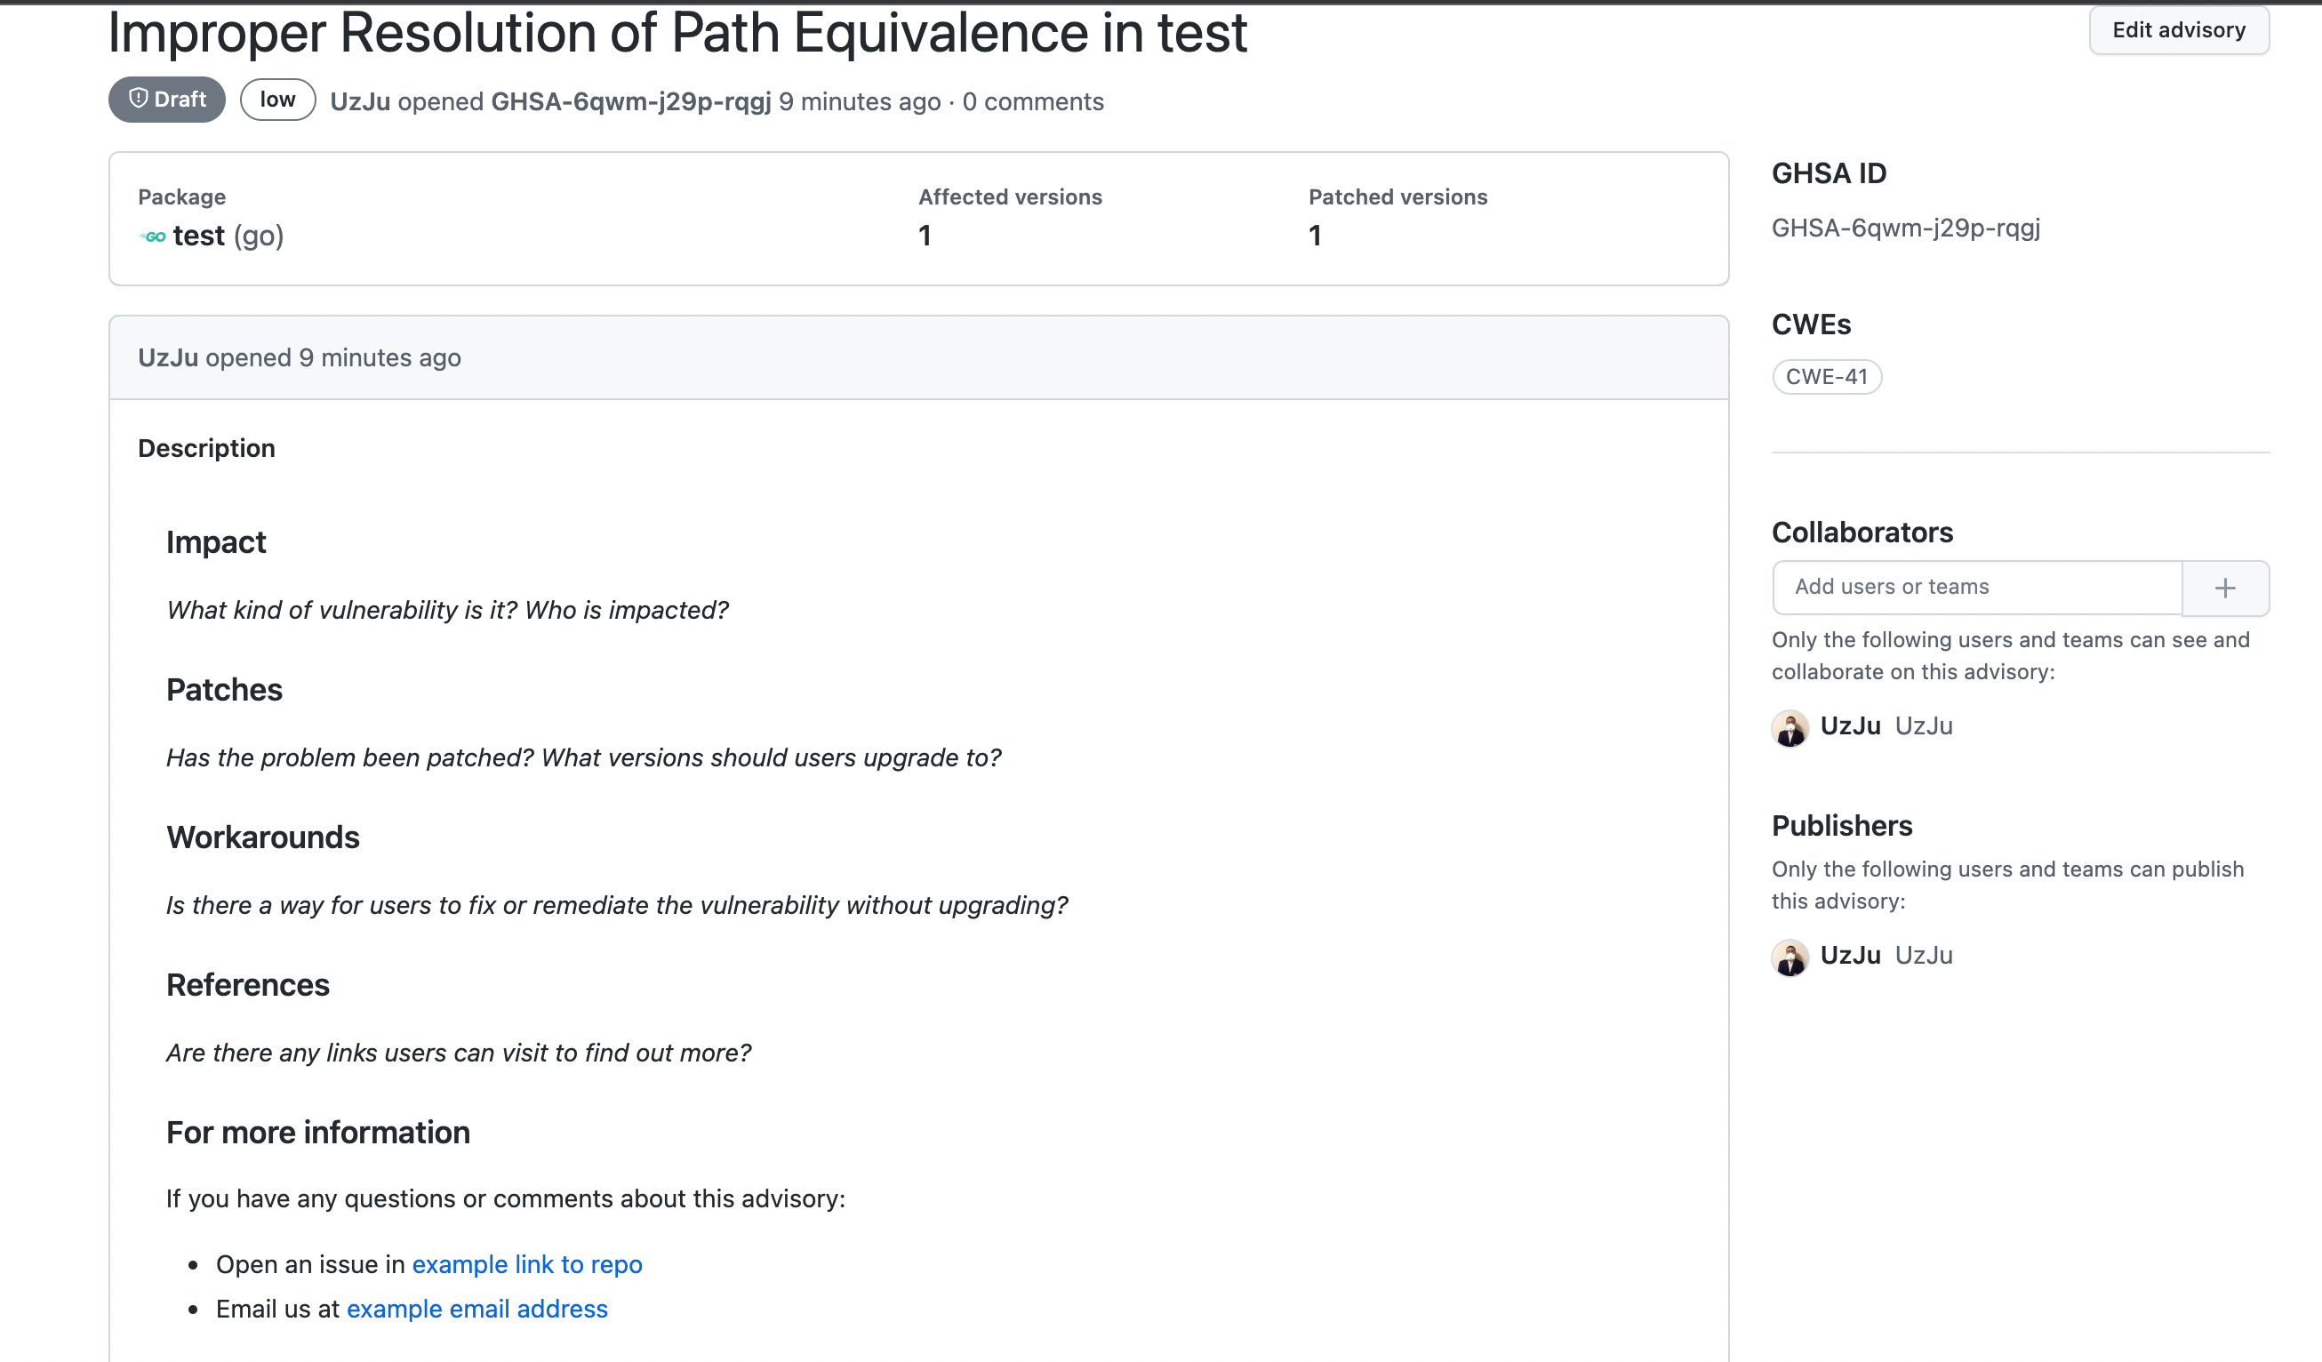
Task: Click UzJu avatar under Collaborators
Action: (x=1790, y=728)
